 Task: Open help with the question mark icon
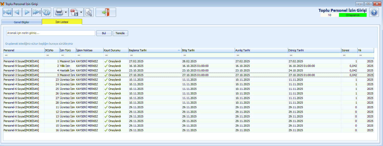[x=374, y=12]
